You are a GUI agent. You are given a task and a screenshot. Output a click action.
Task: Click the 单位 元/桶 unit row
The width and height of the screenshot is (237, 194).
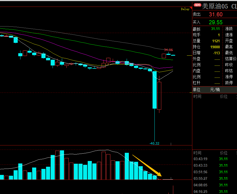point(215,90)
